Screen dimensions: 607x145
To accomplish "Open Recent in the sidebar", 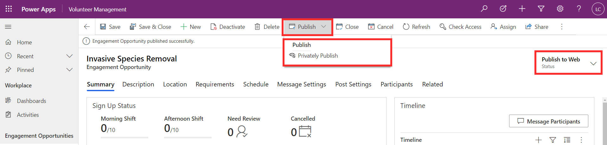I will point(25,56).
